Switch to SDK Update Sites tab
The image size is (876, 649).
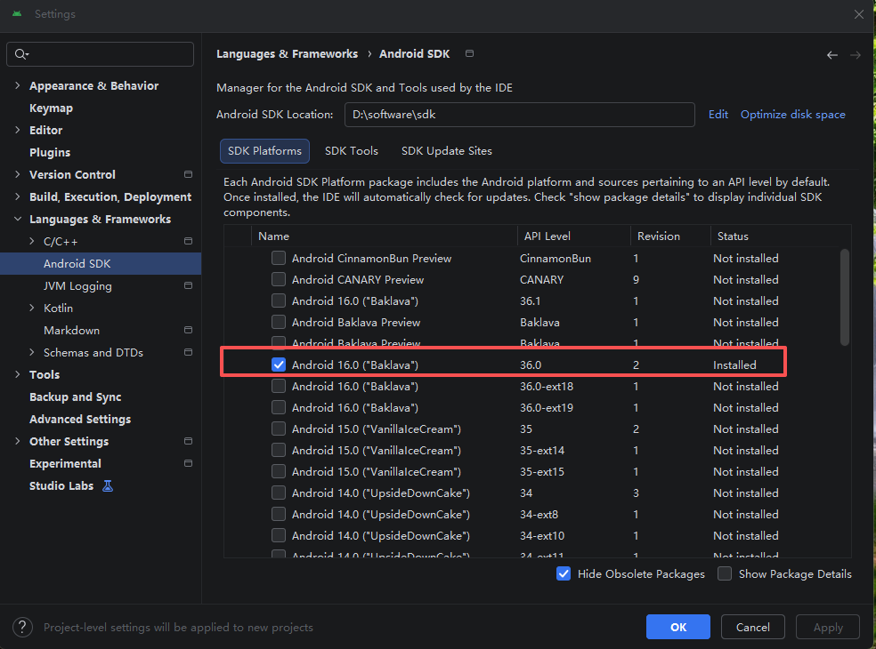click(446, 151)
